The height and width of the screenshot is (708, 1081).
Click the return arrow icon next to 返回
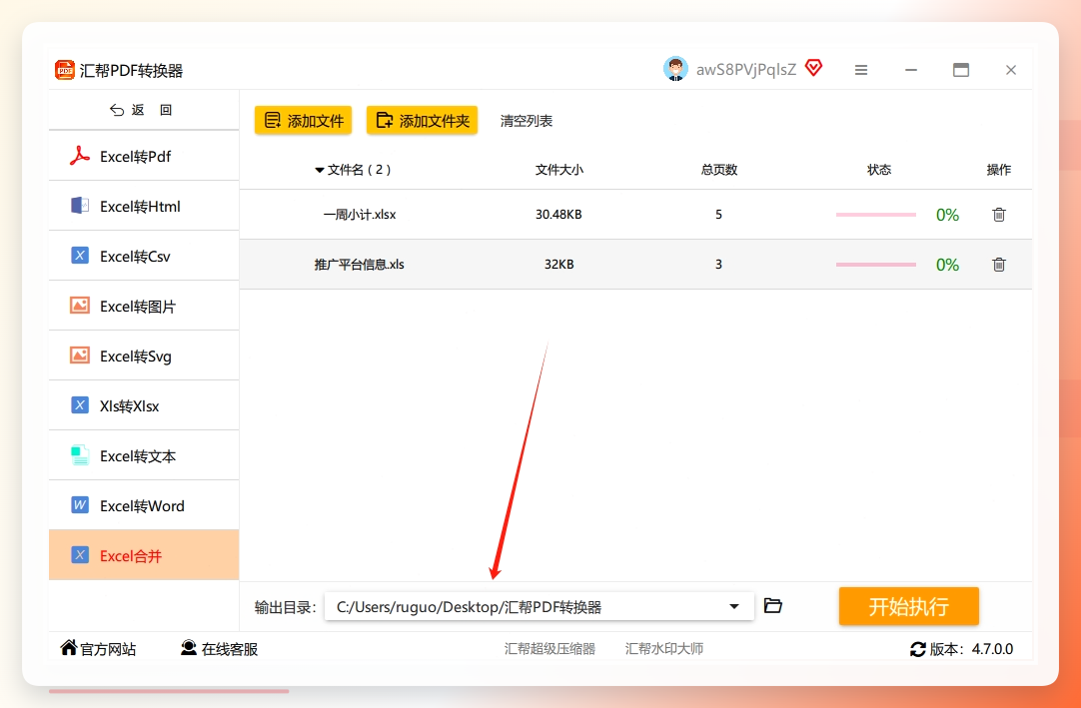[117, 110]
